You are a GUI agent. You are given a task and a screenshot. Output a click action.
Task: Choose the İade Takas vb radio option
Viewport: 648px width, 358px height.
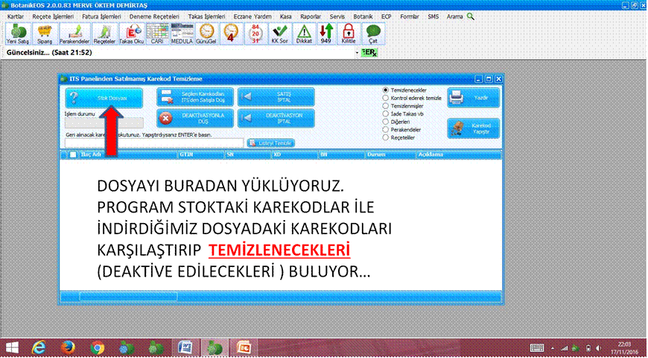coord(385,113)
